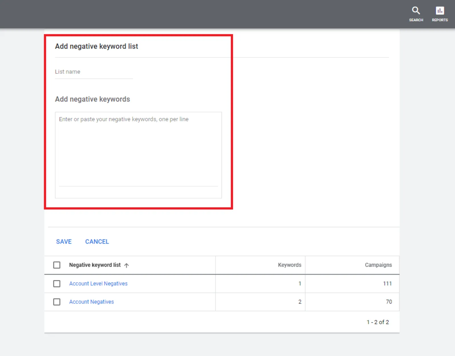Image resolution: width=455 pixels, height=356 pixels.
Task: Open the Account Level Negatives list
Action: pyautogui.click(x=98, y=283)
